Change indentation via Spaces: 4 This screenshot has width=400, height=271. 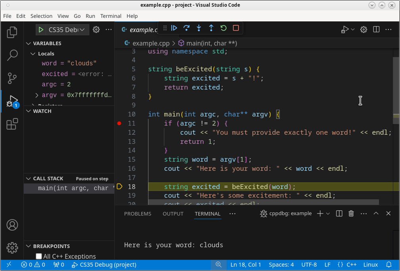tap(281, 265)
